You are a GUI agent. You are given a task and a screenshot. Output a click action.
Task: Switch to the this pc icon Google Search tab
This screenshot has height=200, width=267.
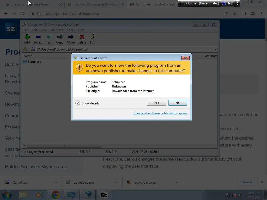(31, 4)
